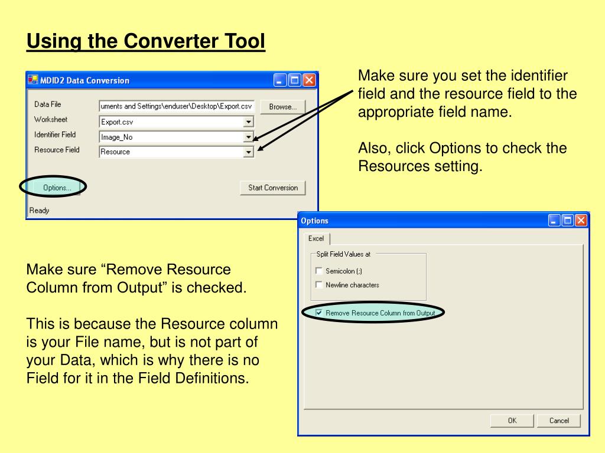This screenshot has width=605, height=453.
Task: Close the MDID2 Data Conversion window
Action: (310, 80)
